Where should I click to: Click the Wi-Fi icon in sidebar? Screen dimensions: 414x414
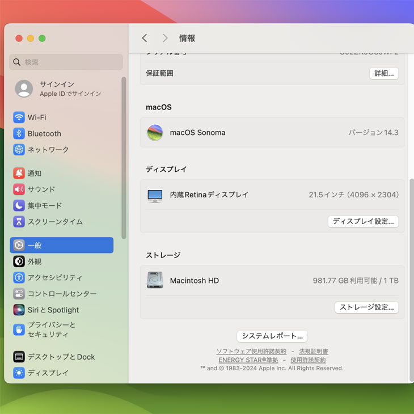(19, 117)
